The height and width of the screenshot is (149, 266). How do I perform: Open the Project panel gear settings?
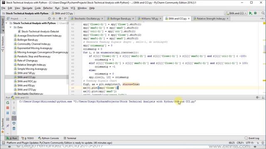[x=60, y=19]
